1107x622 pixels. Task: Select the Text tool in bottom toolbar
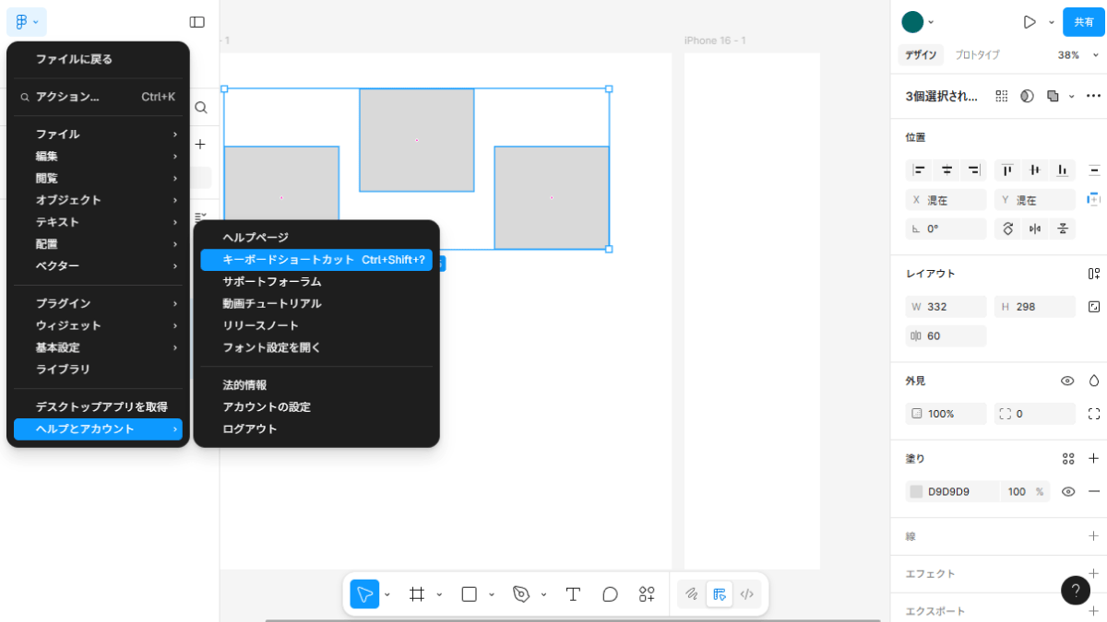[x=573, y=594]
